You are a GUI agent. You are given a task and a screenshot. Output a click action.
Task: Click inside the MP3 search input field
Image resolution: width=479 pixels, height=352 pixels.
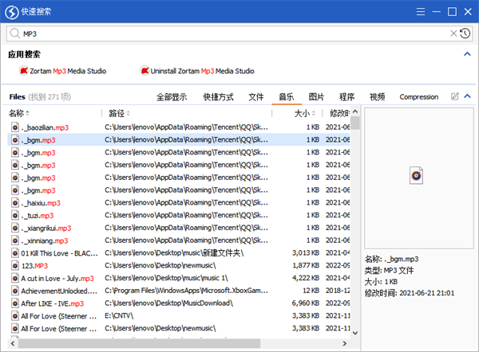(x=232, y=34)
